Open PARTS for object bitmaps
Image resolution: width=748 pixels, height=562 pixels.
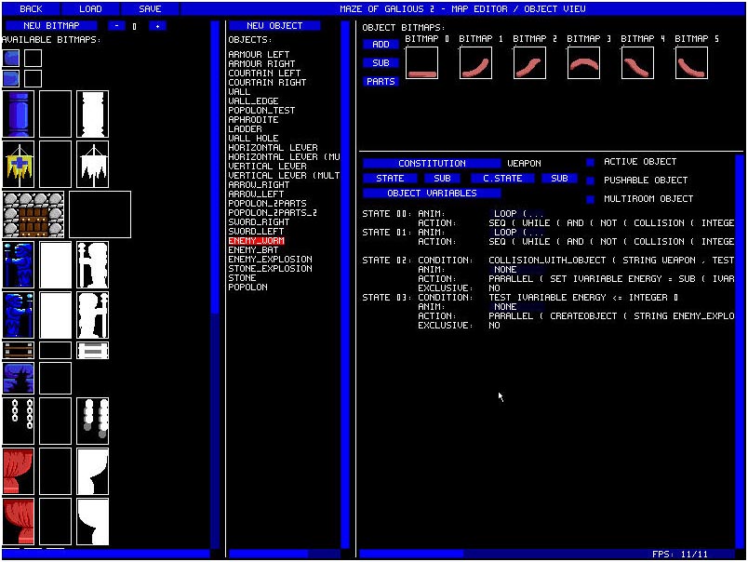[381, 82]
